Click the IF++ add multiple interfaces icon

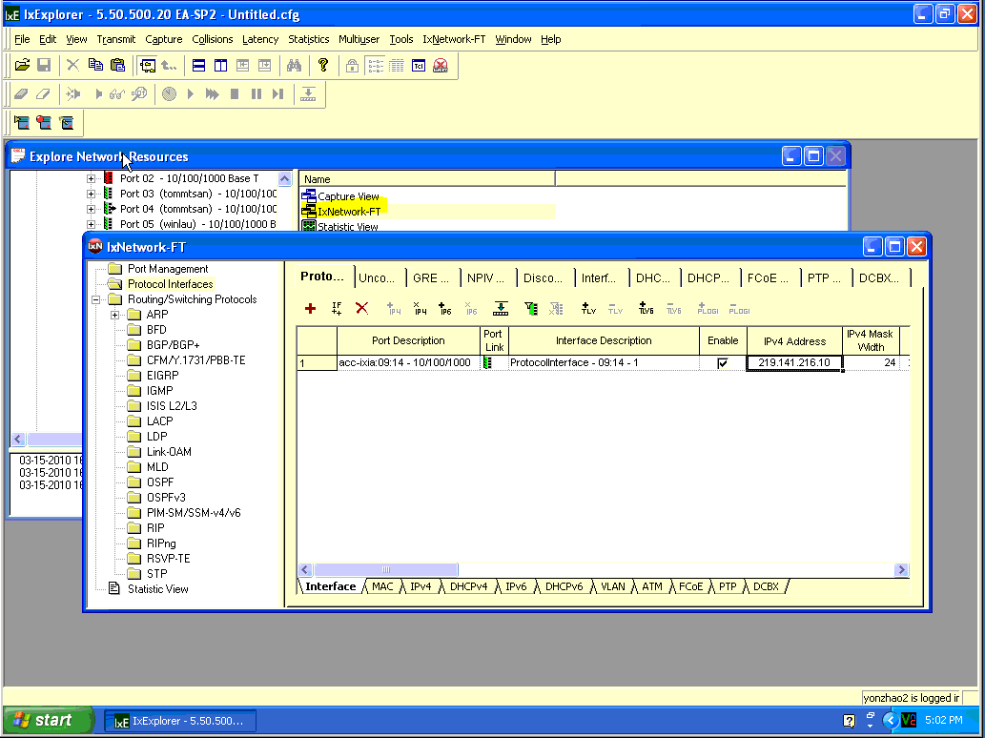point(337,308)
